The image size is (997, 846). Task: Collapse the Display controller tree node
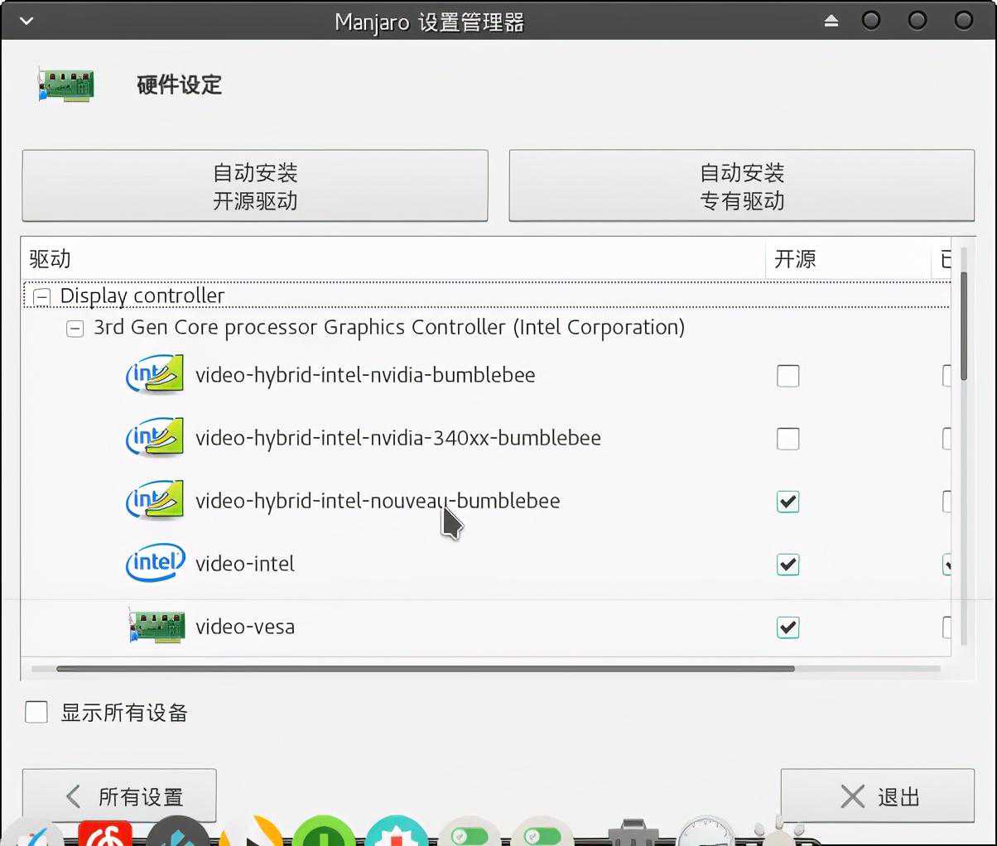(42, 296)
